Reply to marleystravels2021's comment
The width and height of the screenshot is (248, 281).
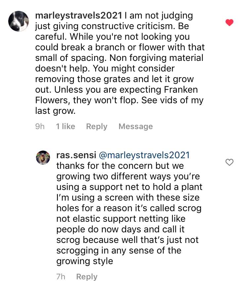point(97,126)
